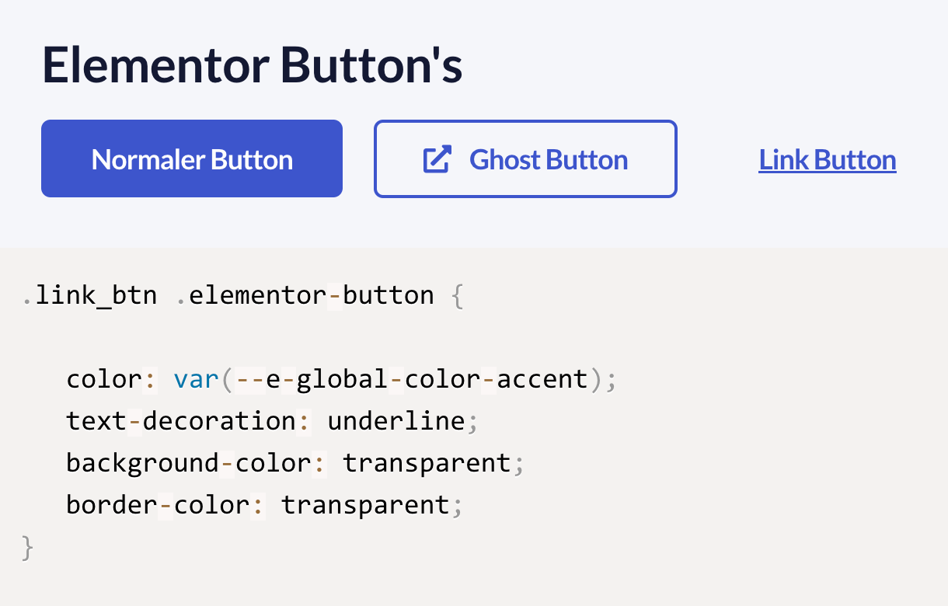Click the closing curly brace
Screen dimensions: 948x606
[x=29, y=548]
